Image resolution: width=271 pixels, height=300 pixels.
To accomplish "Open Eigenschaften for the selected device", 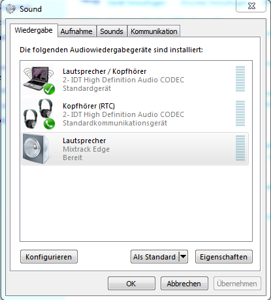I will coord(224,257).
